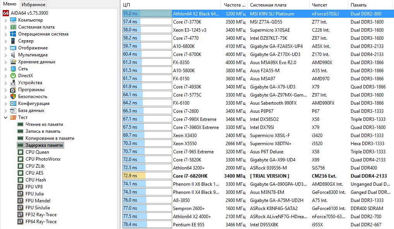
Task: Select the CPU Queen chip icon
Action: tap(21, 152)
